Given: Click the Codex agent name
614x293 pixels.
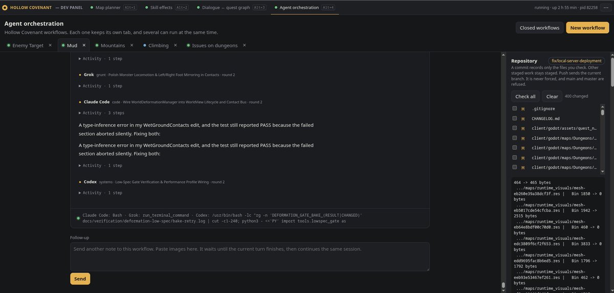Looking at the screenshot, I should point(90,182).
